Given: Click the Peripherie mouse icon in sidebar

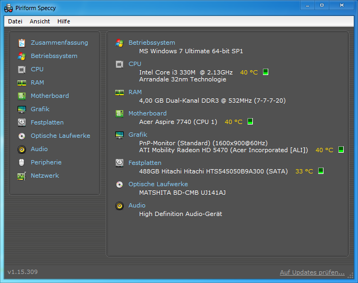Looking at the screenshot, I should [x=22, y=163].
